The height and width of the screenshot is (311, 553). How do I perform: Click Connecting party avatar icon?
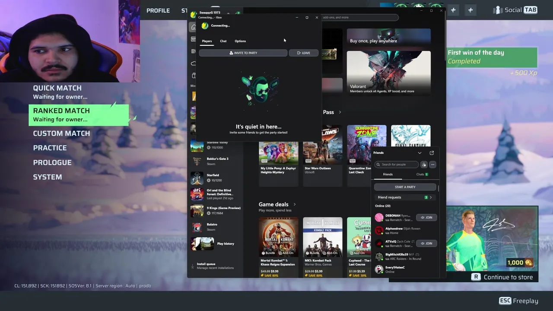click(205, 25)
